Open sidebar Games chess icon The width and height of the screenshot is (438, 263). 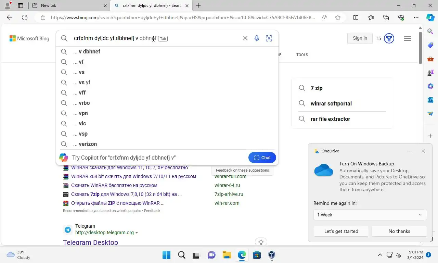pos(430,73)
